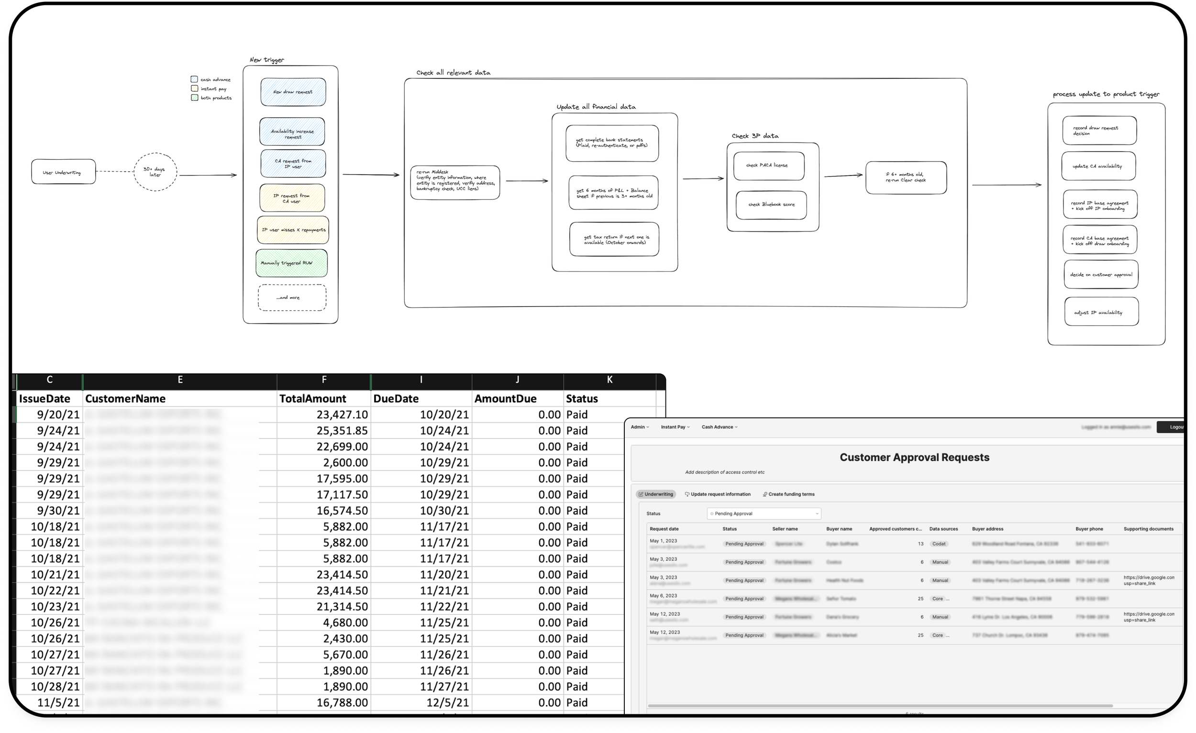
Task: Select the New draw request node
Action: pyautogui.click(x=293, y=92)
